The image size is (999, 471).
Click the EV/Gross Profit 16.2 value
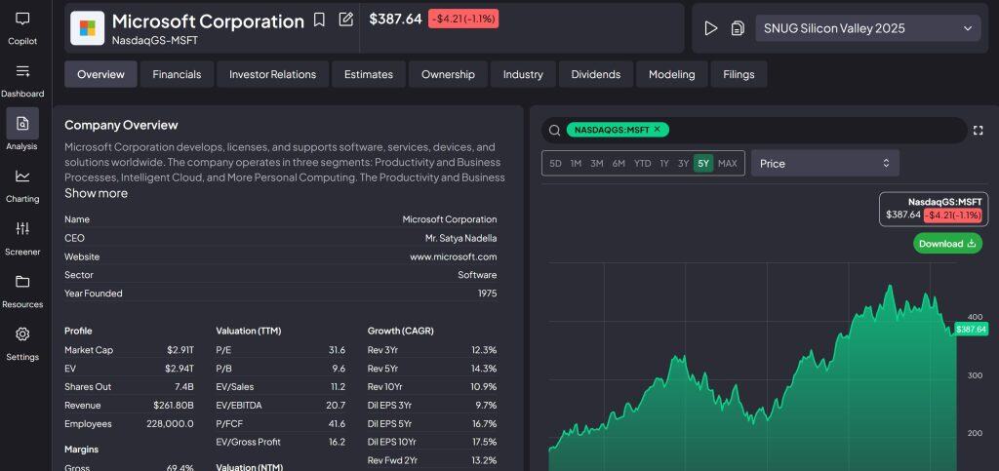337,442
